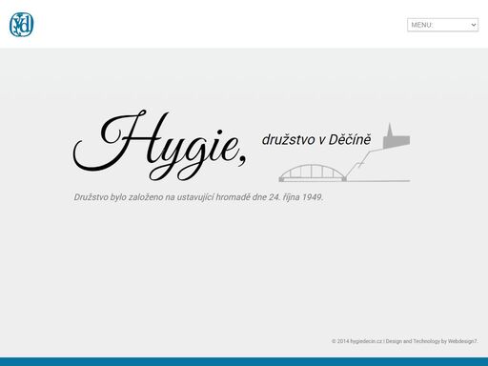Click the Hygie script heading
This screenshot has width=488, height=366.
tap(160, 145)
